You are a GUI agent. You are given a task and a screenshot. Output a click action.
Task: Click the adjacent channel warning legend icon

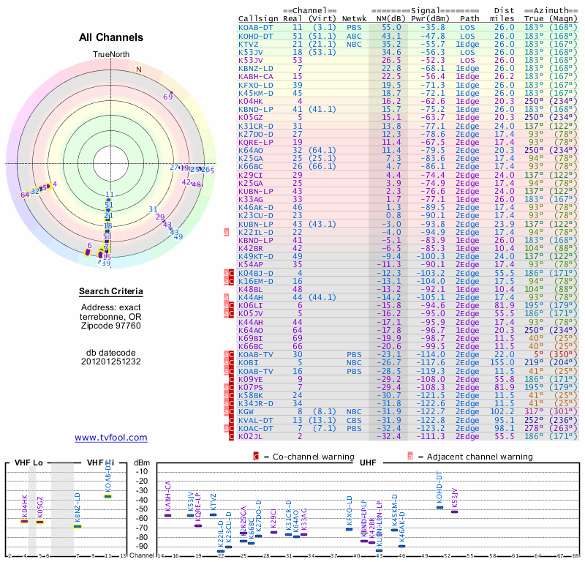tap(409, 456)
